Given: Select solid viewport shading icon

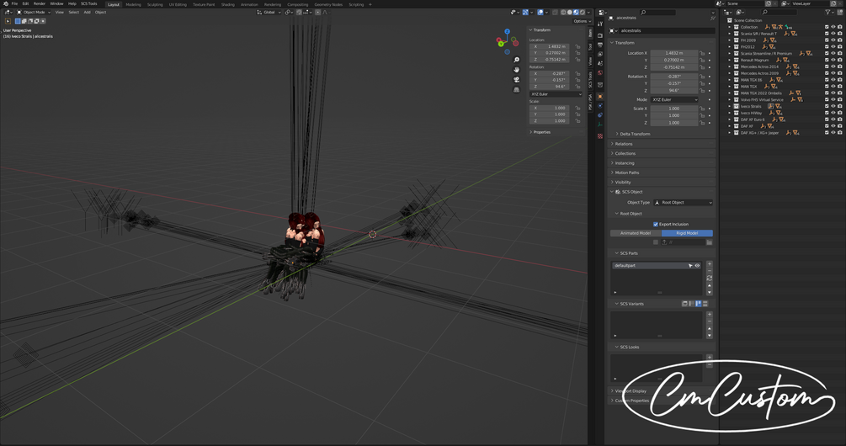Looking at the screenshot, I should pyautogui.click(x=569, y=12).
